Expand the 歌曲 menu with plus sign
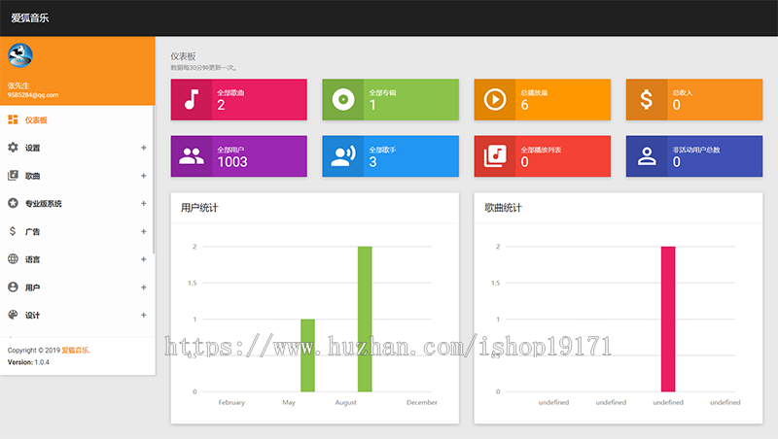Viewport: 778px width, 439px height. (143, 176)
